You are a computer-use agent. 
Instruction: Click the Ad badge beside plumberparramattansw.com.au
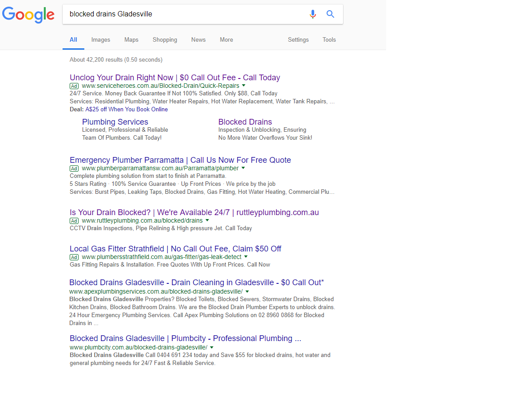[74, 169]
